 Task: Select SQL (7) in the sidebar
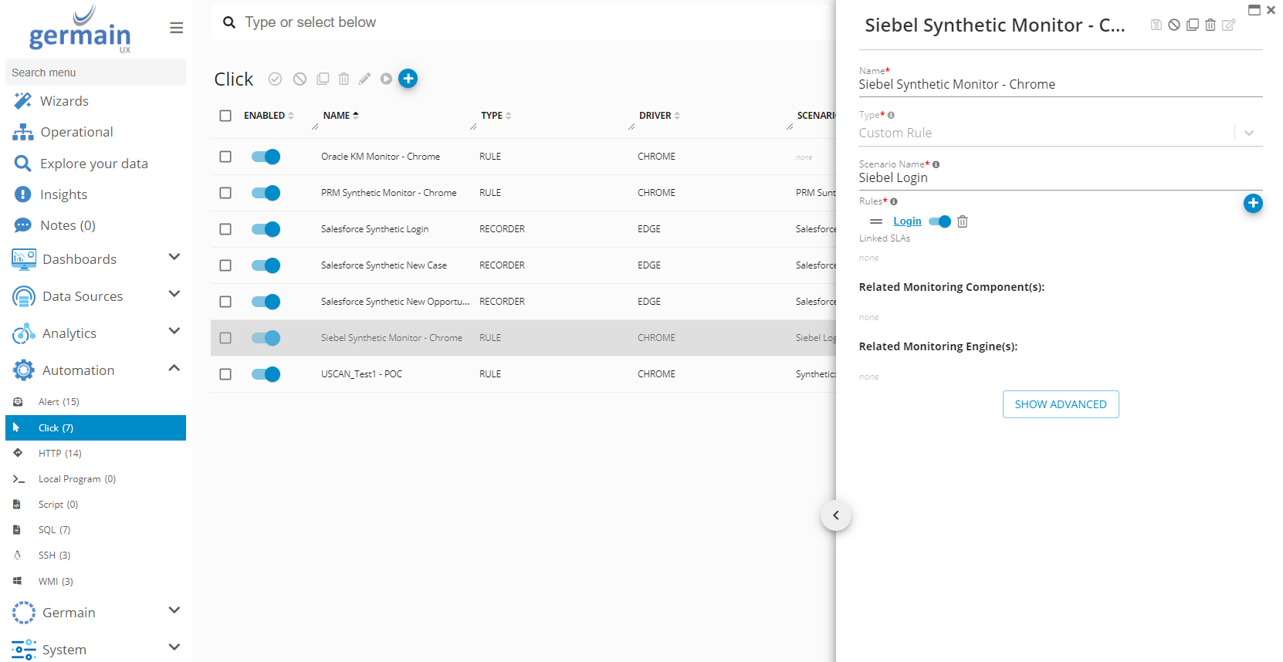click(54, 530)
